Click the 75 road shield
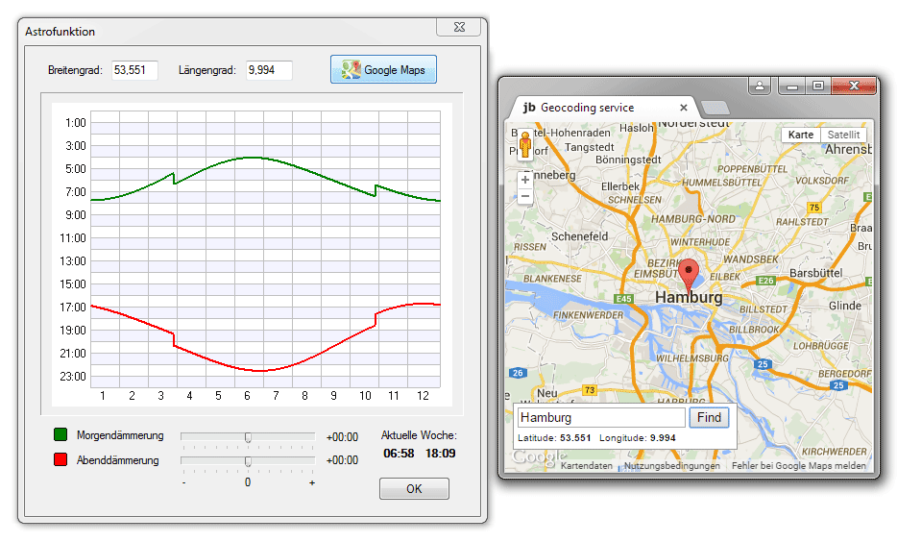This screenshot has width=897, height=542. tap(814, 208)
